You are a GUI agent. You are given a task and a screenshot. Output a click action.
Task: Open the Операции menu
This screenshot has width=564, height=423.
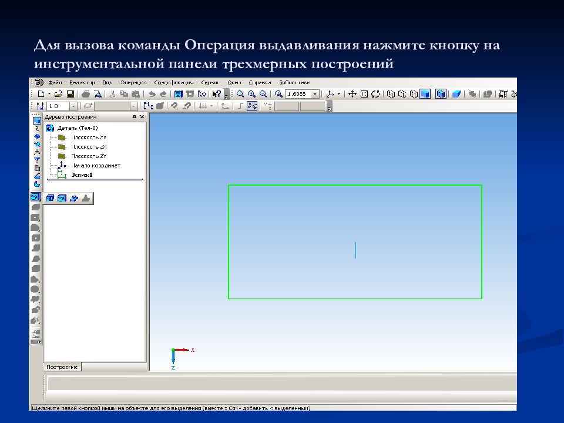[x=133, y=82]
